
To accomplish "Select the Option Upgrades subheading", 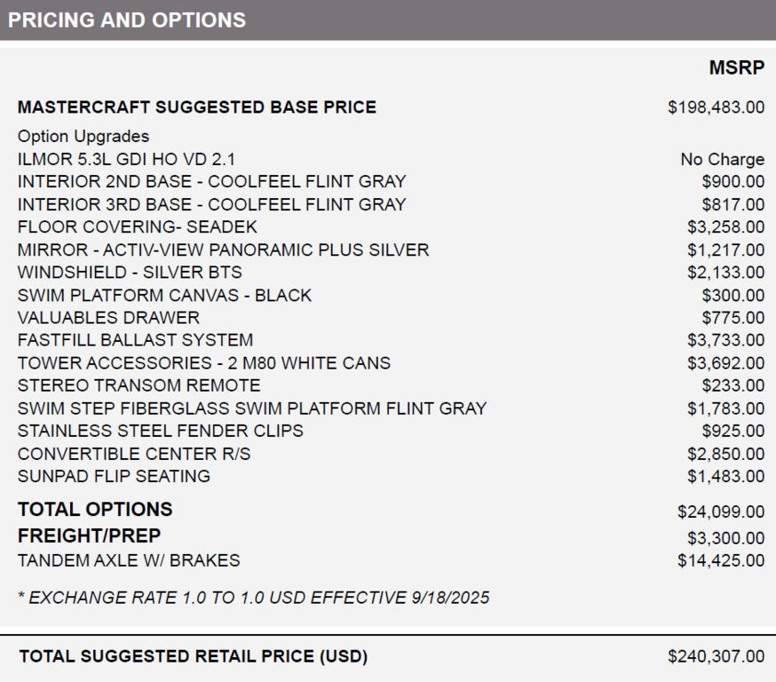I will click(83, 137).
